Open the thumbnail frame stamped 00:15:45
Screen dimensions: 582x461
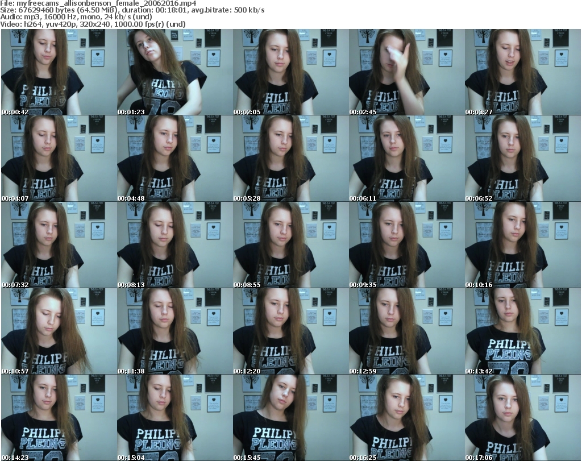point(290,418)
